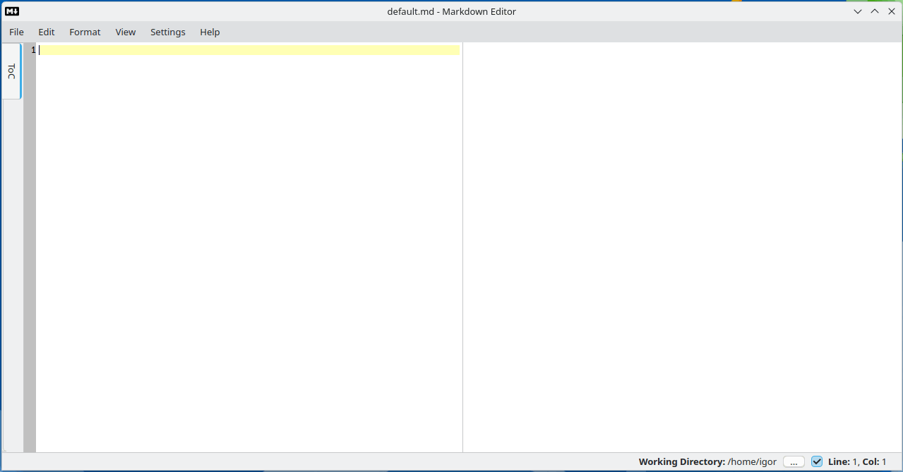
Task: Click the '...' browse working directory button
Action: (x=794, y=461)
